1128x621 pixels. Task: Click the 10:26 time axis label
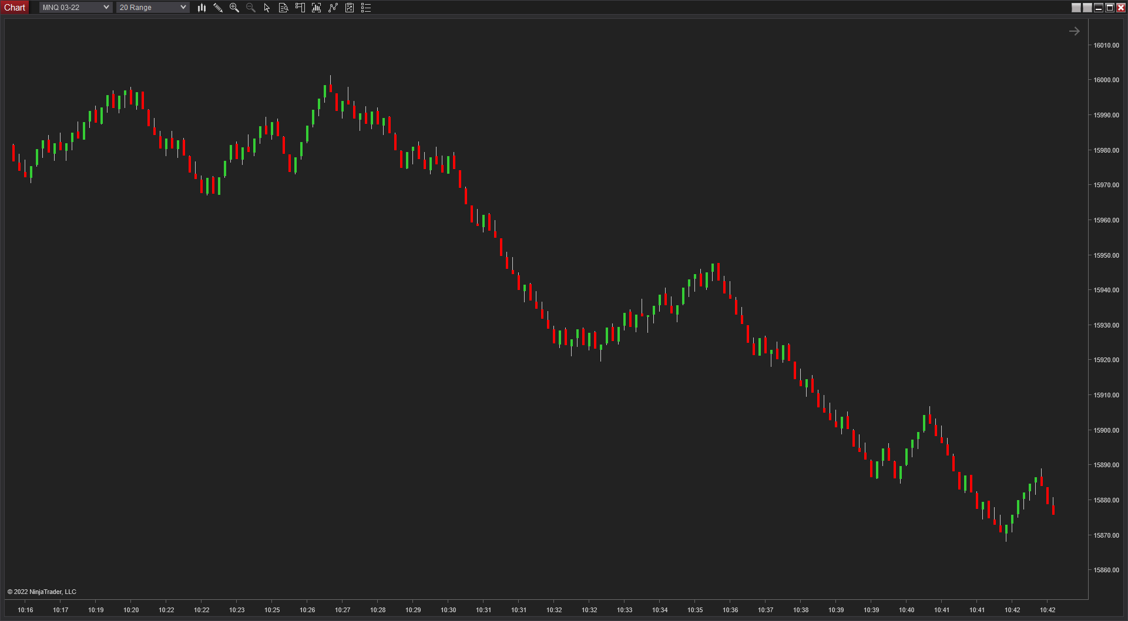(x=307, y=610)
